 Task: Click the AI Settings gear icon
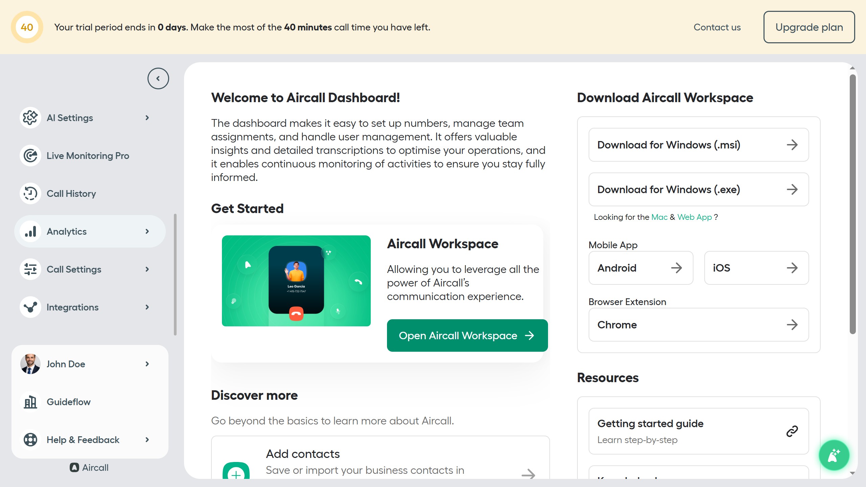pos(30,118)
